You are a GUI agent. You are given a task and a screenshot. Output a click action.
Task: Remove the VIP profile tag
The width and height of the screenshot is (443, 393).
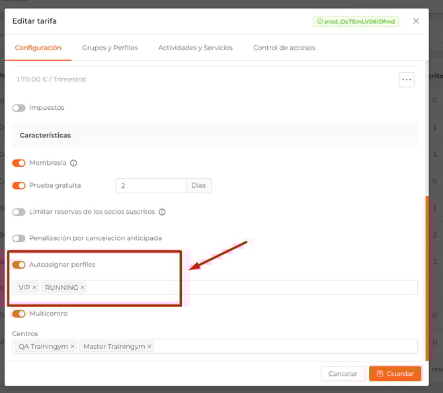(x=34, y=288)
